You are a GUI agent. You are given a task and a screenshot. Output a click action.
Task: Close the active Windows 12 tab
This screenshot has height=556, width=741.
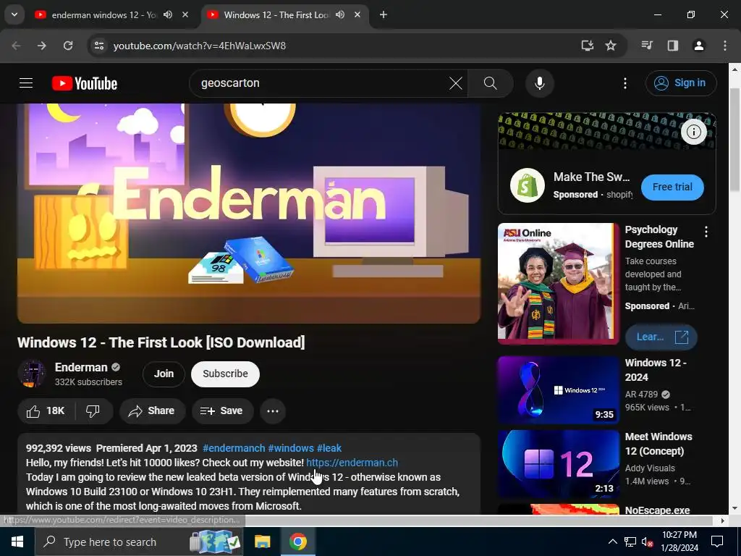357,15
